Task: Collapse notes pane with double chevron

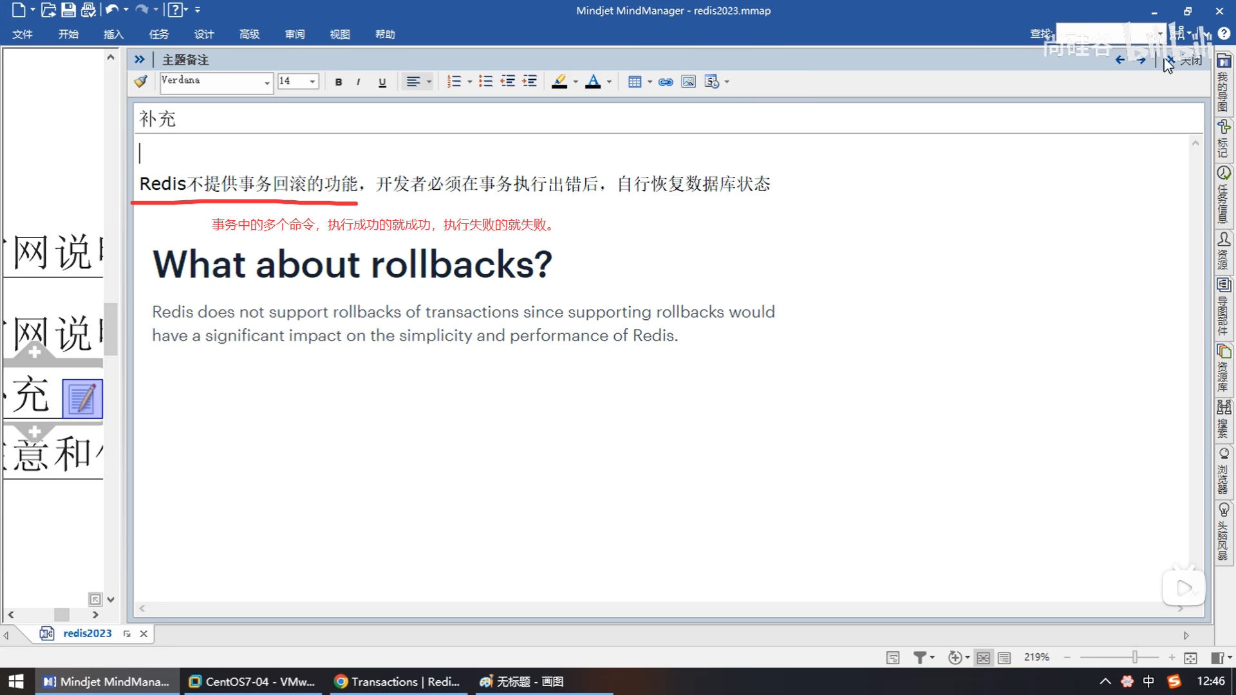Action: (139, 59)
